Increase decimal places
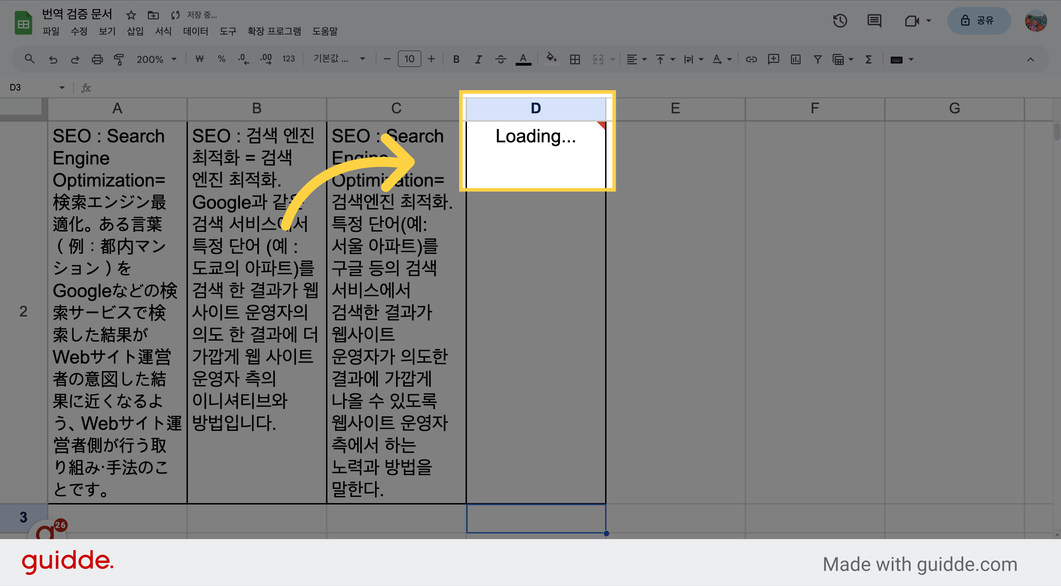 (x=266, y=59)
